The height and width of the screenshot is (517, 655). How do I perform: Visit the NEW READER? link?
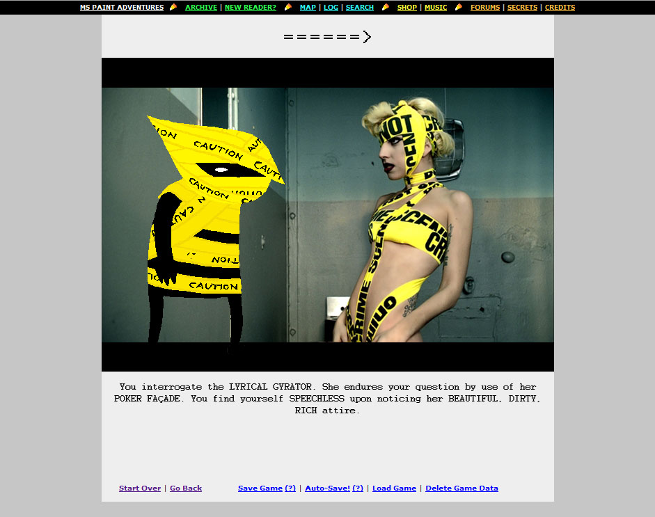pyautogui.click(x=250, y=8)
